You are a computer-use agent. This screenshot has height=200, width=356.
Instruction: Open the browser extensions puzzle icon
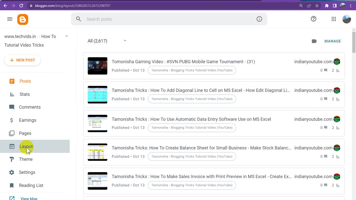pyautogui.click(x=327, y=6)
